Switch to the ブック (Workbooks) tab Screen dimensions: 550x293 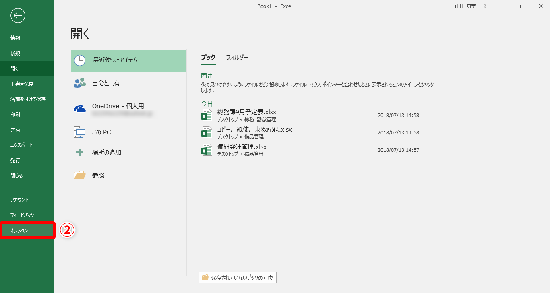pos(208,57)
